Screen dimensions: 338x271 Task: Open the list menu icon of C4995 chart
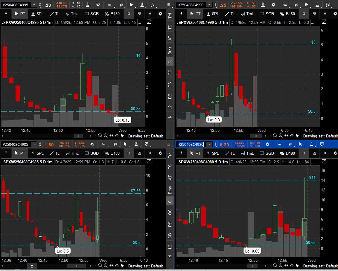169,5
